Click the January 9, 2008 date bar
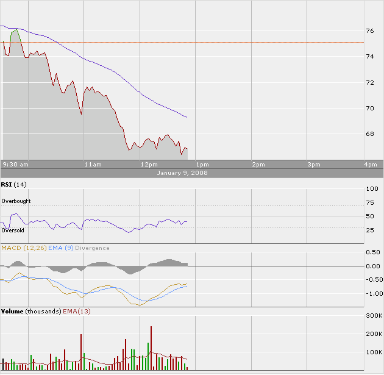Viewport: 384px width, 375px height. click(x=190, y=173)
